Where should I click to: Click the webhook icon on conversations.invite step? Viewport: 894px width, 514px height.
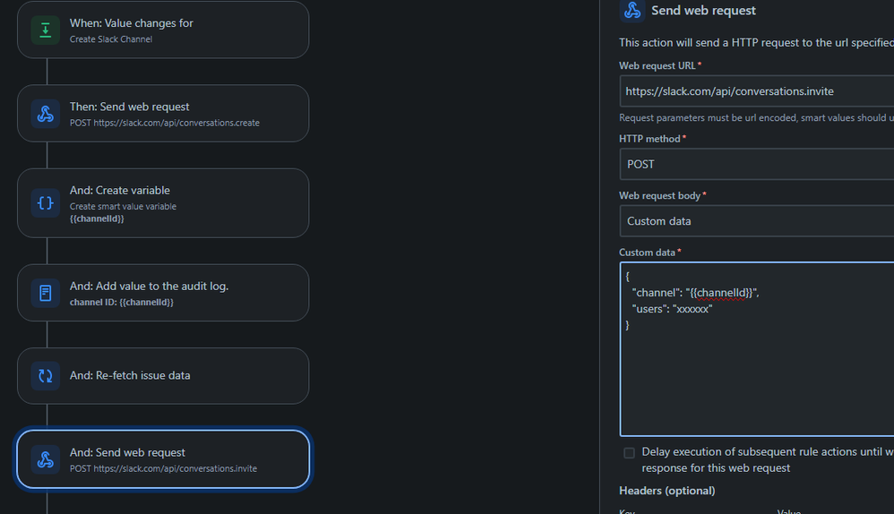point(46,459)
